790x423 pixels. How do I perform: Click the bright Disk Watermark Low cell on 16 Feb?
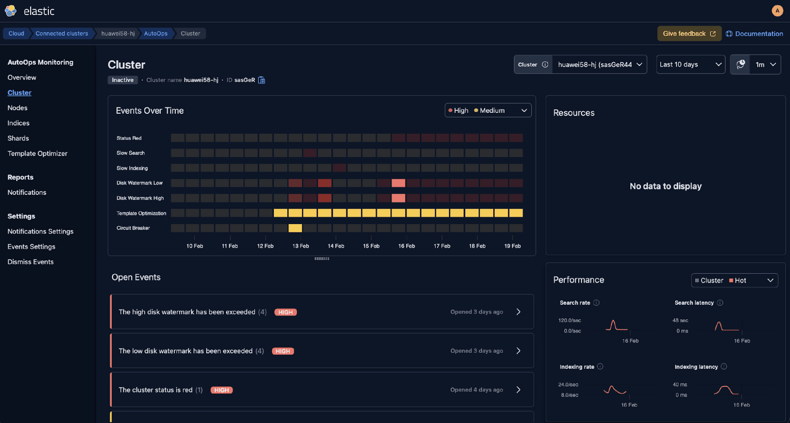coord(398,183)
